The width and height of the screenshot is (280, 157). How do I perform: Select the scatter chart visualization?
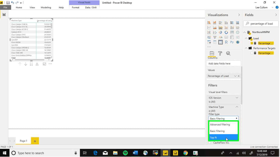[x=215, y=33]
